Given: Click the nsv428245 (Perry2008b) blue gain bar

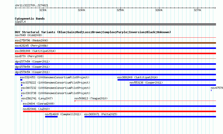Looking at the screenshot, I should pos(115,48).
